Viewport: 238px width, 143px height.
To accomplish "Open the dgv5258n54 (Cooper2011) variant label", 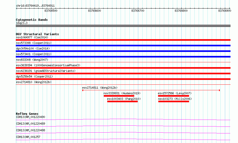I will point(34,76).
